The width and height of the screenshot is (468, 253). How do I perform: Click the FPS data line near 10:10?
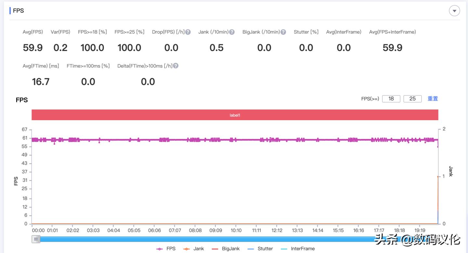[236, 140]
